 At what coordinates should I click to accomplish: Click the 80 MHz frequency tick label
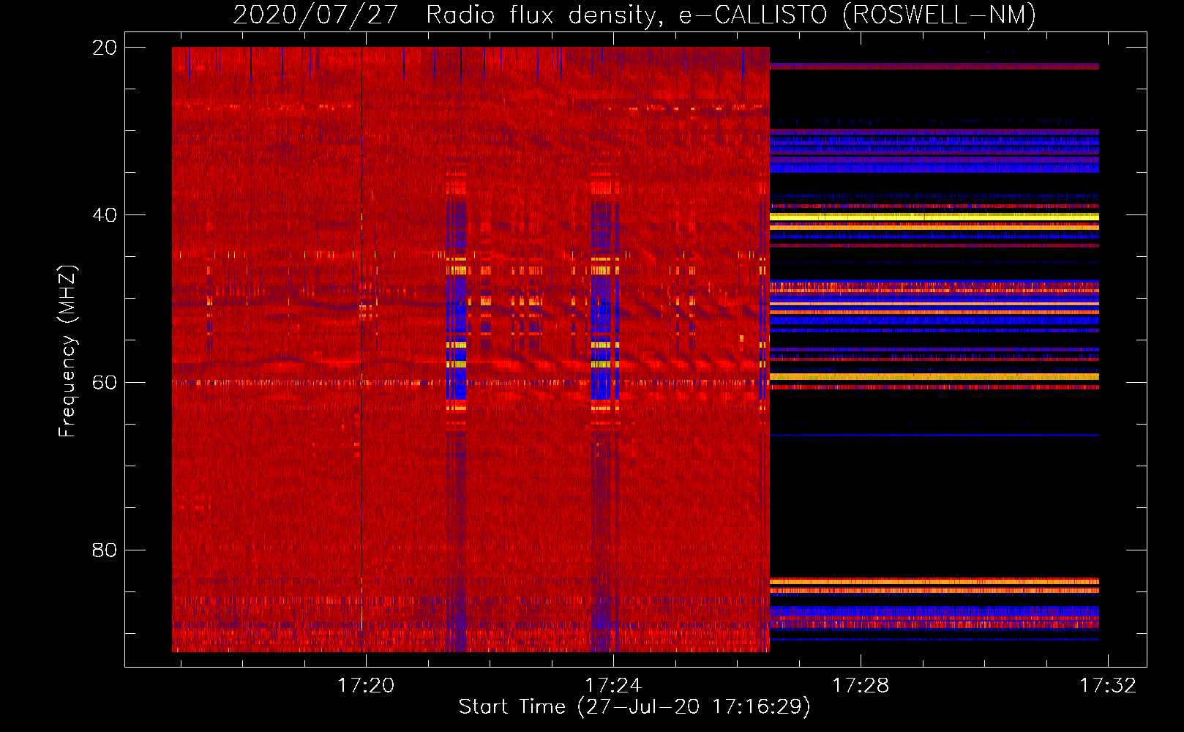click(105, 550)
